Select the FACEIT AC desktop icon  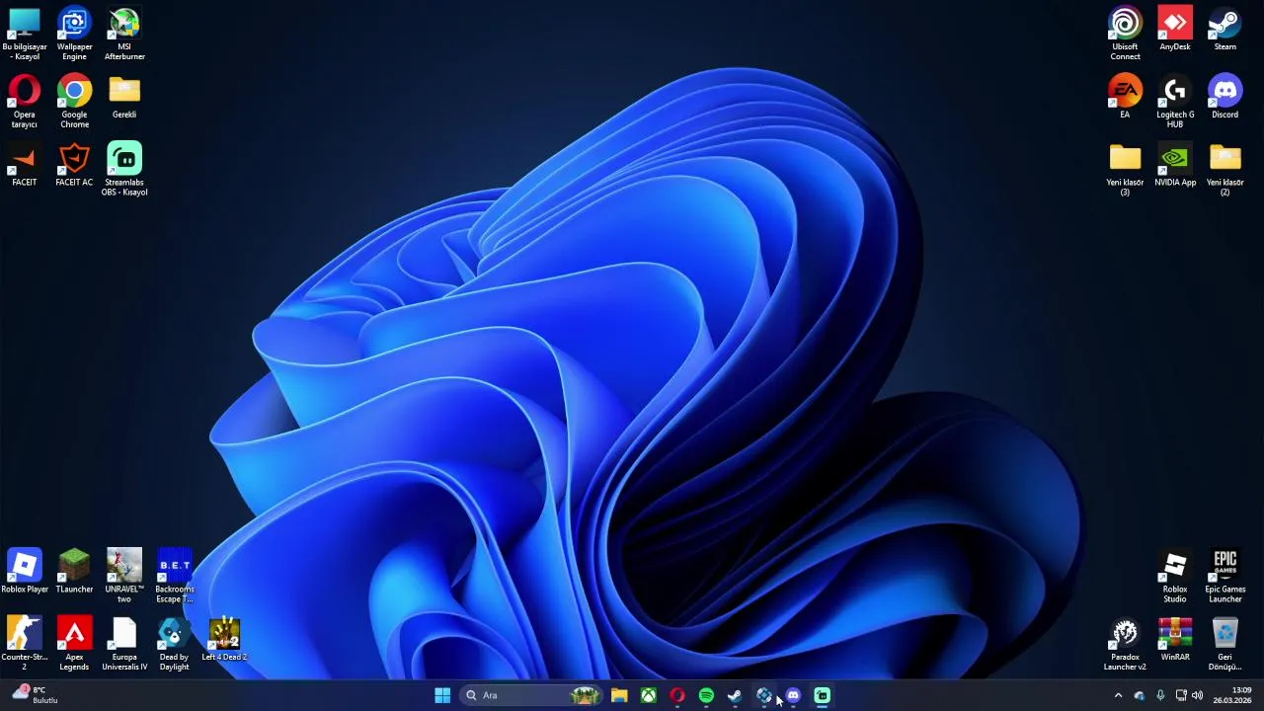74,165
